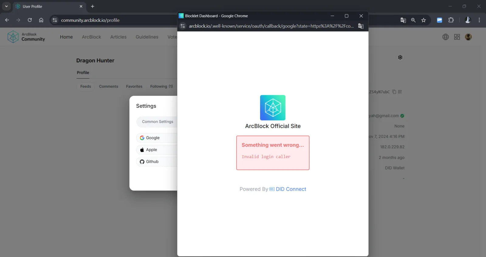Click the DID Wallet value text
Screen dimensions: 486x257
395,168
